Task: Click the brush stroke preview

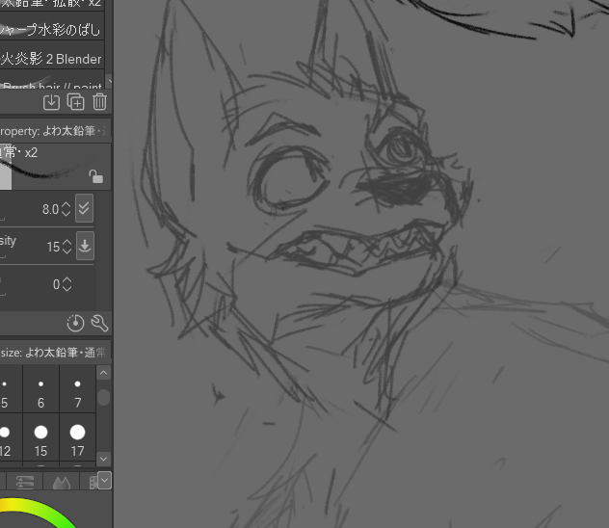Action: (55, 167)
